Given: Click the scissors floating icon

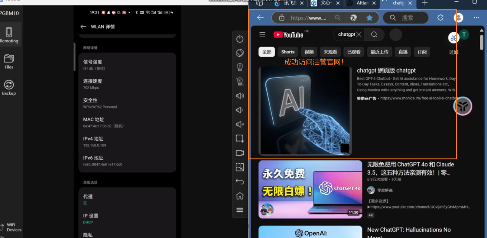Looking at the screenshot, I should (453, 38).
